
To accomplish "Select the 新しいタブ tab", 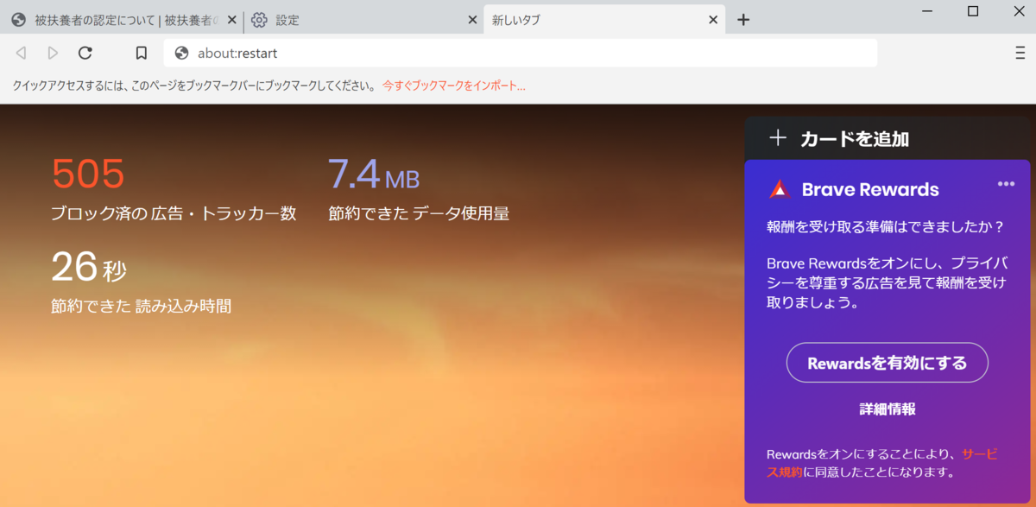I will [604, 20].
